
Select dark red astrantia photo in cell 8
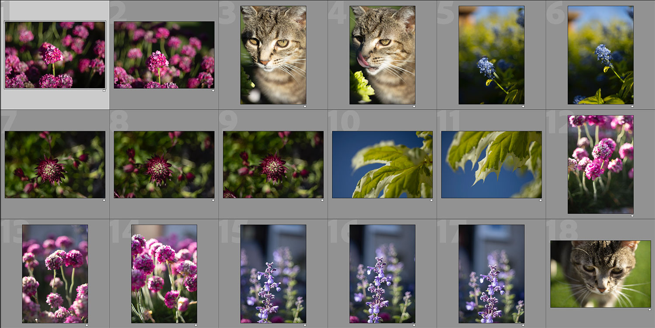(x=164, y=165)
